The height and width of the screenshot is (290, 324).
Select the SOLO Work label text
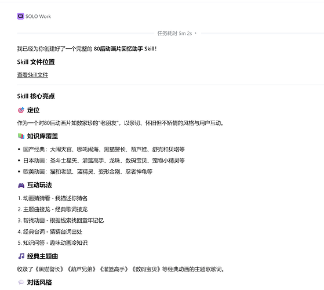click(x=38, y=16)
